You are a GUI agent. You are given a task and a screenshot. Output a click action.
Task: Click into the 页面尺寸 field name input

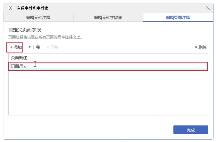pyautogui.click(x=105, y=66)
